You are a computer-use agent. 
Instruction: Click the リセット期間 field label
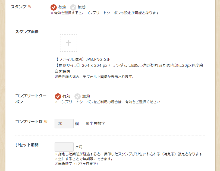tap(27, 145)
